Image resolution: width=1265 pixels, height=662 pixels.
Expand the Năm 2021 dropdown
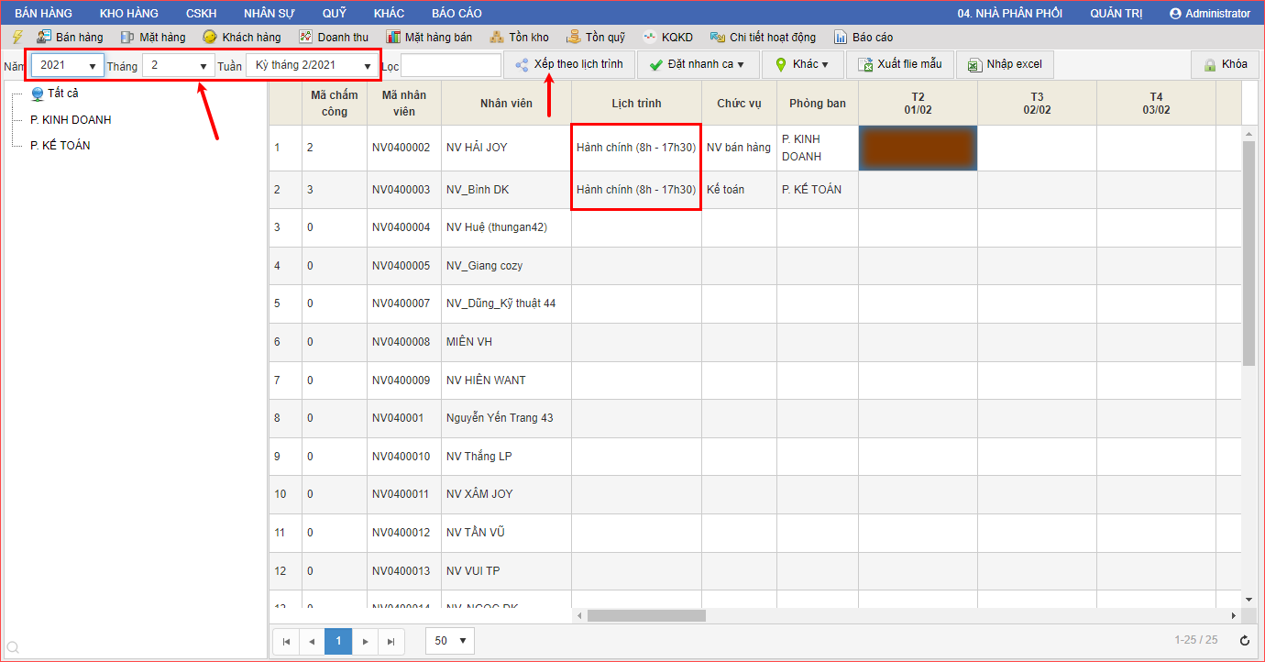pyautogui.click(x=68, y=66)
